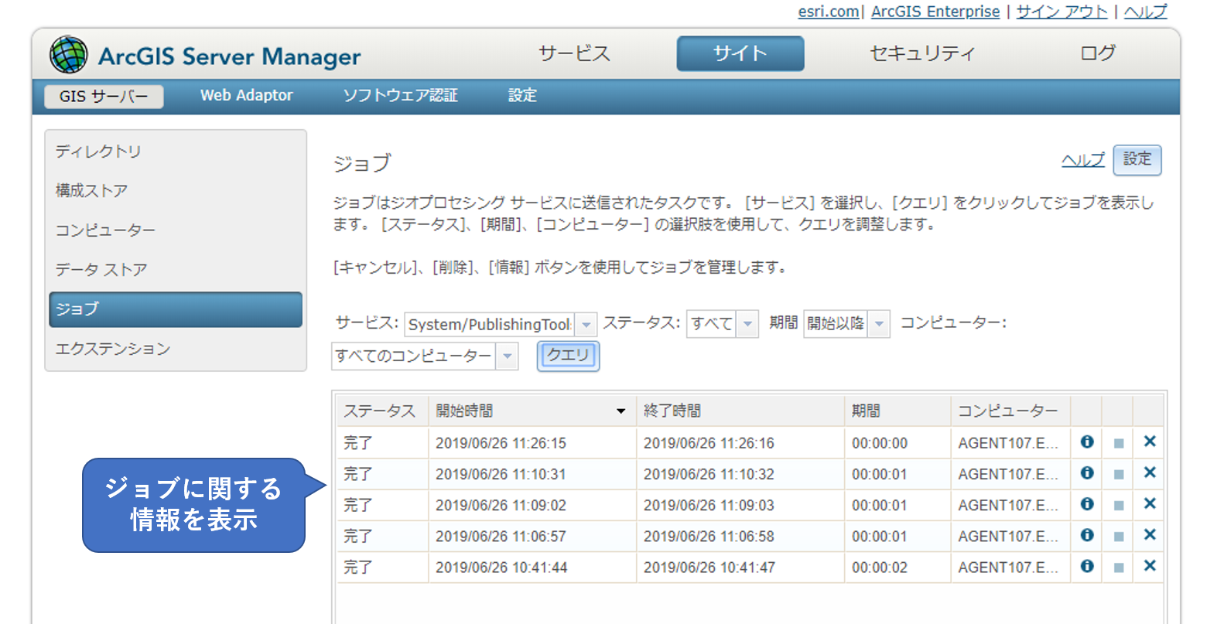Delete the job started 11:06:57
Image resolution: width=1217 pixels, height=624 pixels.
coord(1150,534)
